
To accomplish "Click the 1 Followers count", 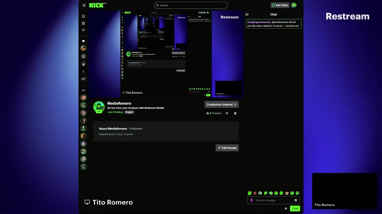I will tap(136, 129).
